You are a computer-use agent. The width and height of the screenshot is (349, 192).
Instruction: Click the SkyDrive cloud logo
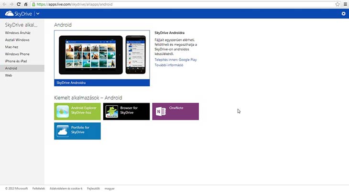pyautogui.click(x=9, y=14)
